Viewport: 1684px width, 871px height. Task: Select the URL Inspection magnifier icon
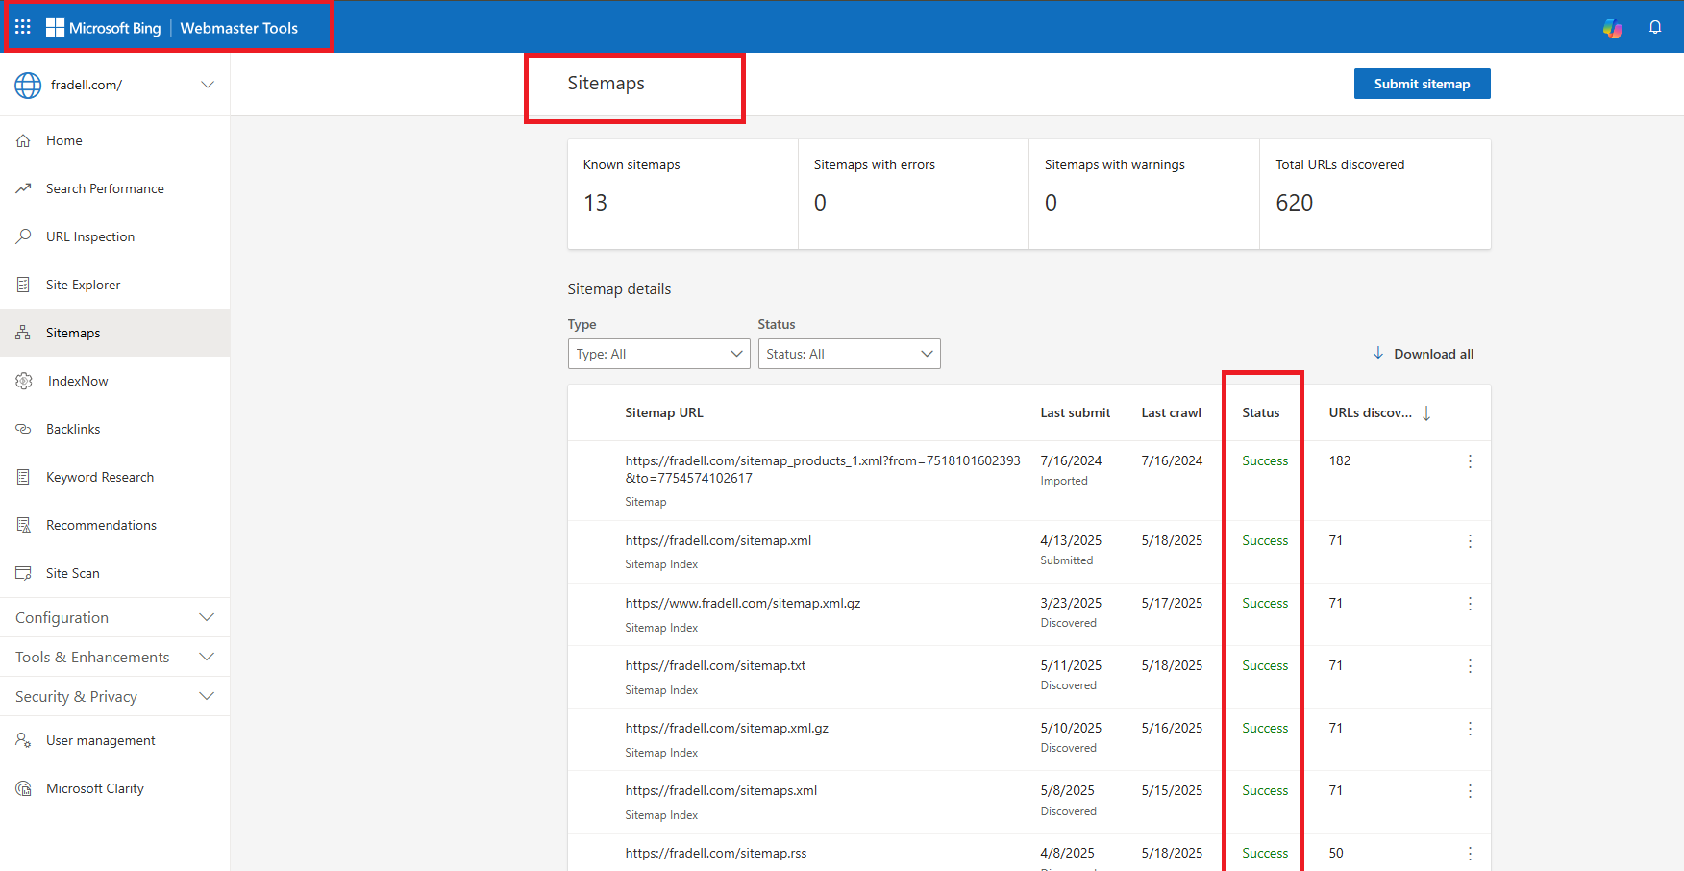(x=23, y=236)
